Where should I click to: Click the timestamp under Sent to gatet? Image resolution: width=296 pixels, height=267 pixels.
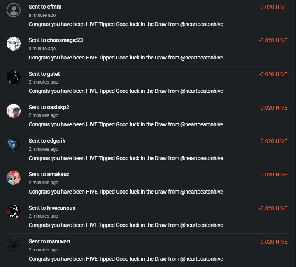[44, 82]
